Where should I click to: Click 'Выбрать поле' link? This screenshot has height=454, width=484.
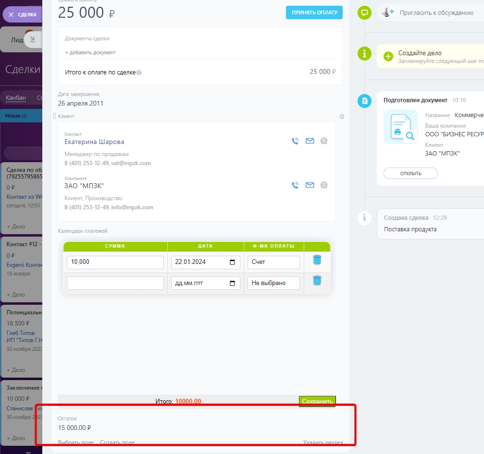click(x=76, y=442)
